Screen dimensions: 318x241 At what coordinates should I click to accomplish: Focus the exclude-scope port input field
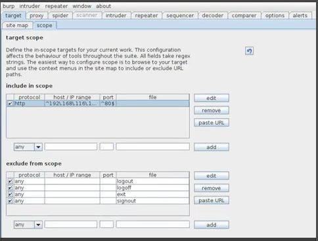pos(106,225)
